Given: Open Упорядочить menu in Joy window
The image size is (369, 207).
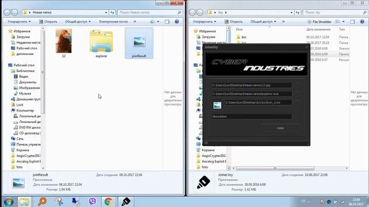Looking at the screenshot, I should click(x=204, y=22).
